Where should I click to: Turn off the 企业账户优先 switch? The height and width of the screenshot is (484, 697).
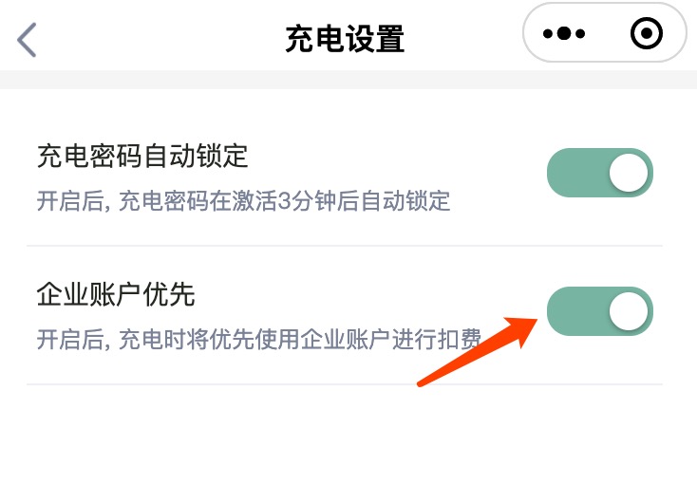599,311
